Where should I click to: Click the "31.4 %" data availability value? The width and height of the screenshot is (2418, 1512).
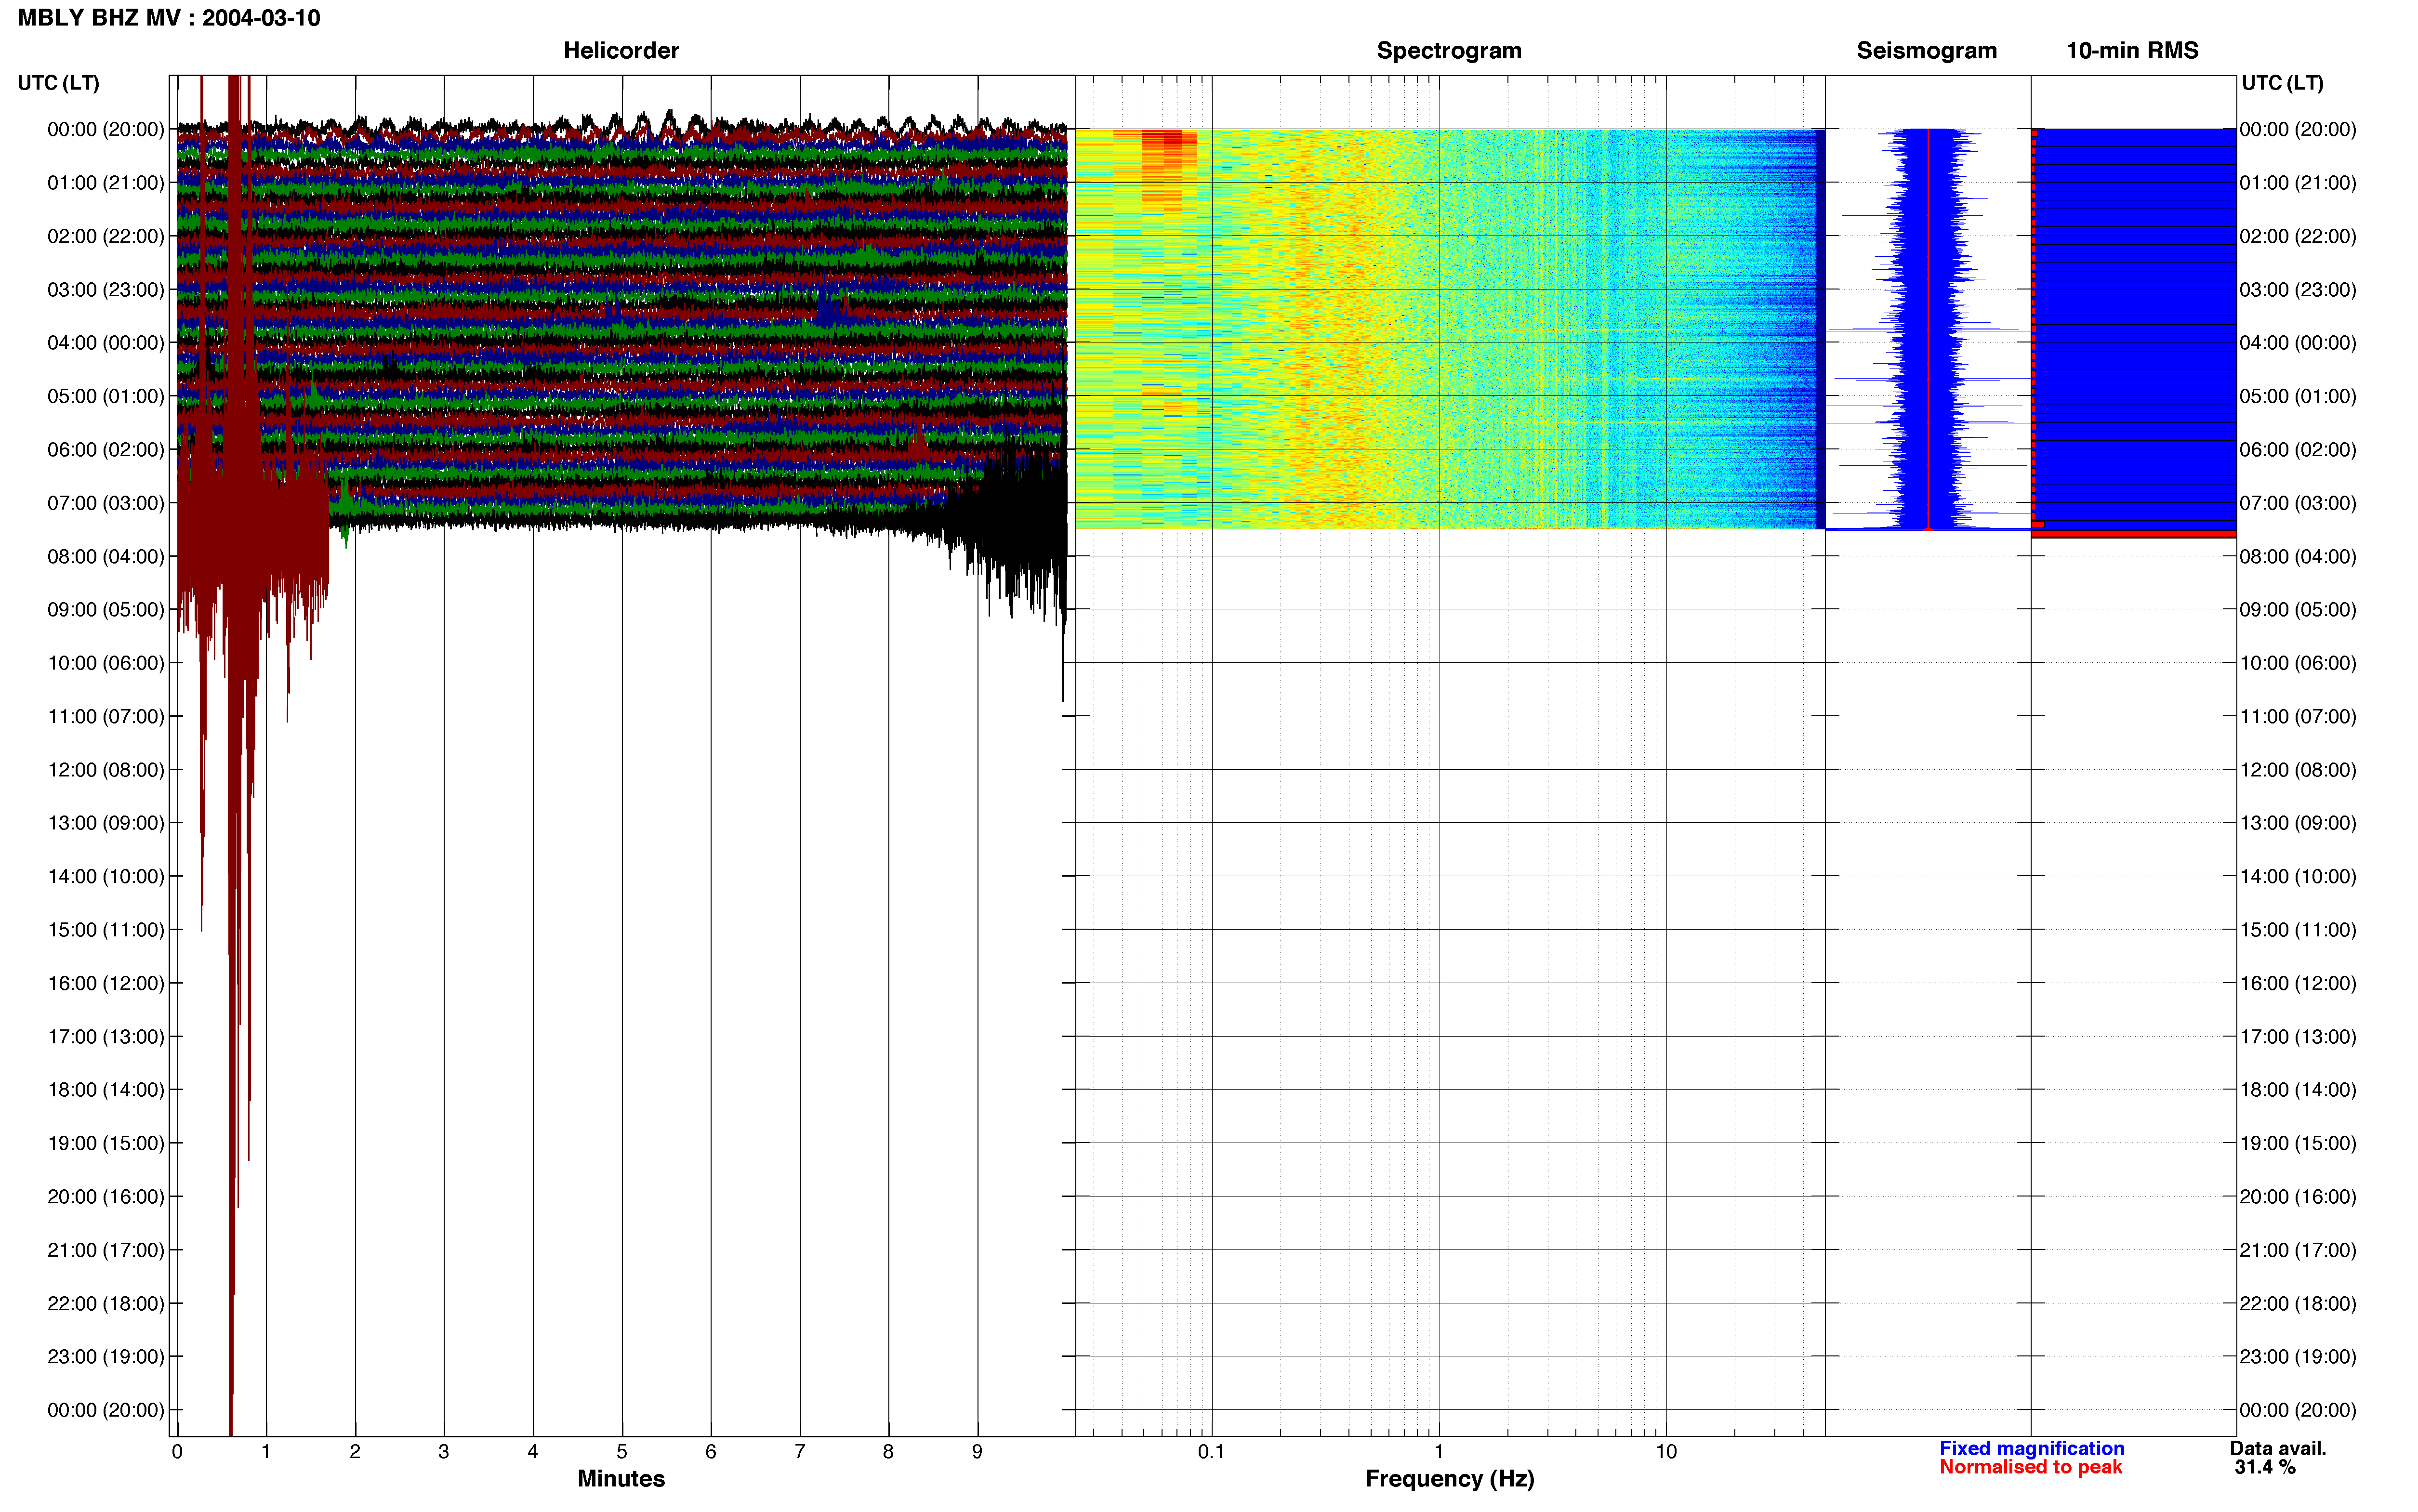2265,1468
